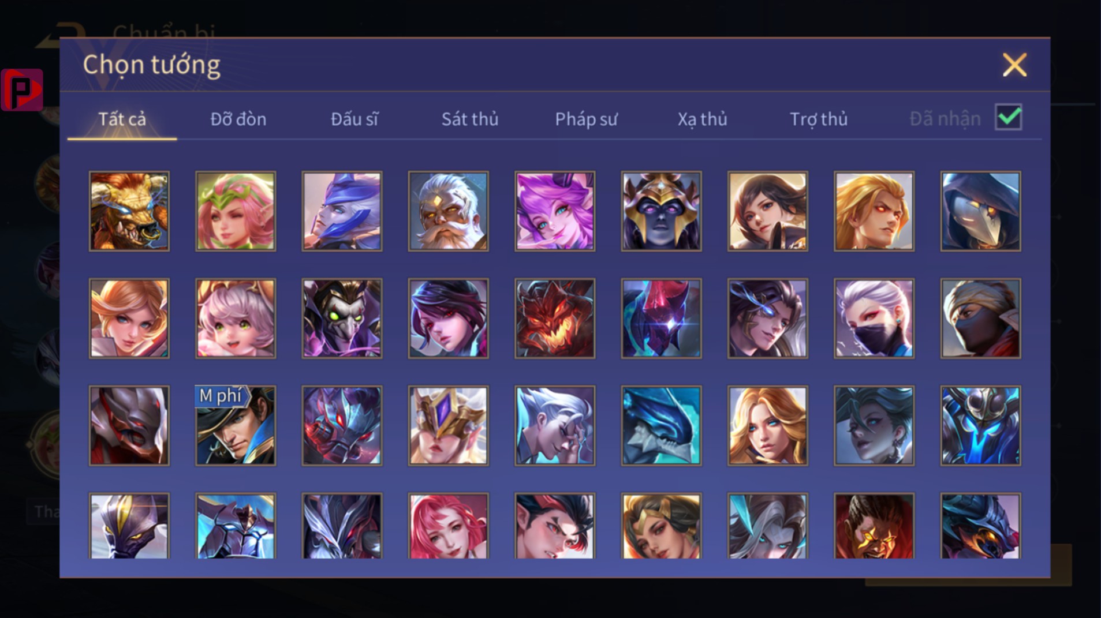Switch to the Đỡ đòn tab

pos(238,119)
